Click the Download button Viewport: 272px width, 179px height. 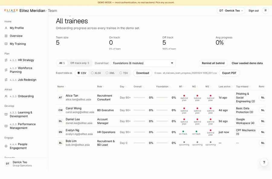143,73
